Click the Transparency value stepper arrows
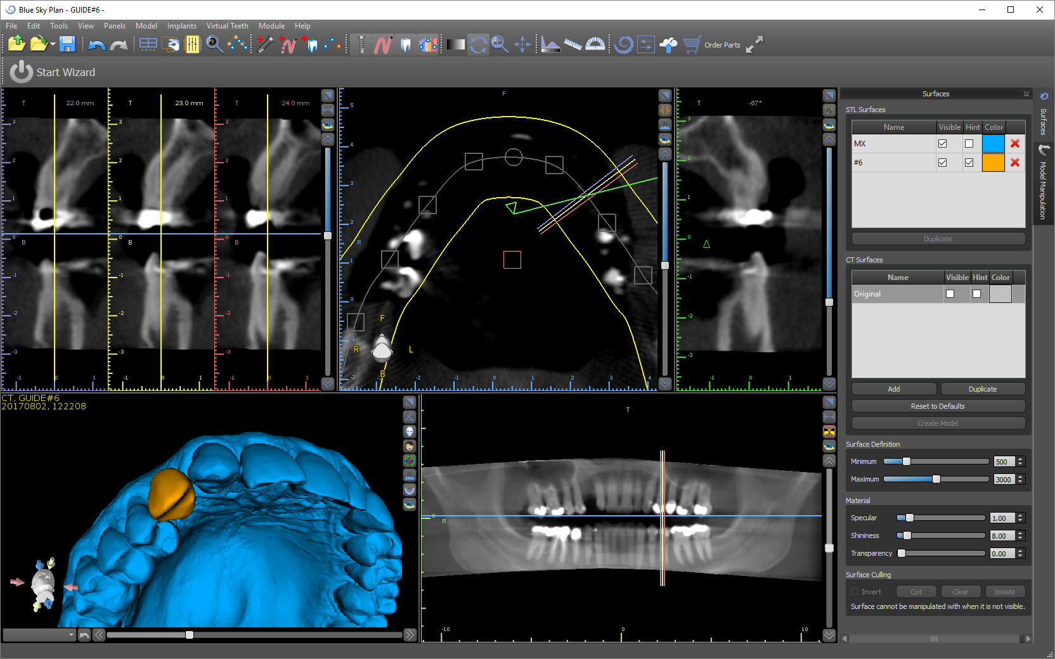This screenshot has width=1055, height=659. (1020, 554)
